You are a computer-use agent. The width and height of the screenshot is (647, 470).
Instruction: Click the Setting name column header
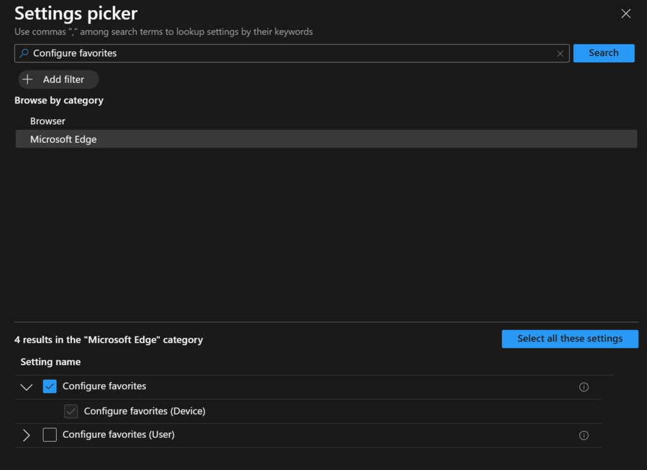point(51,361)
